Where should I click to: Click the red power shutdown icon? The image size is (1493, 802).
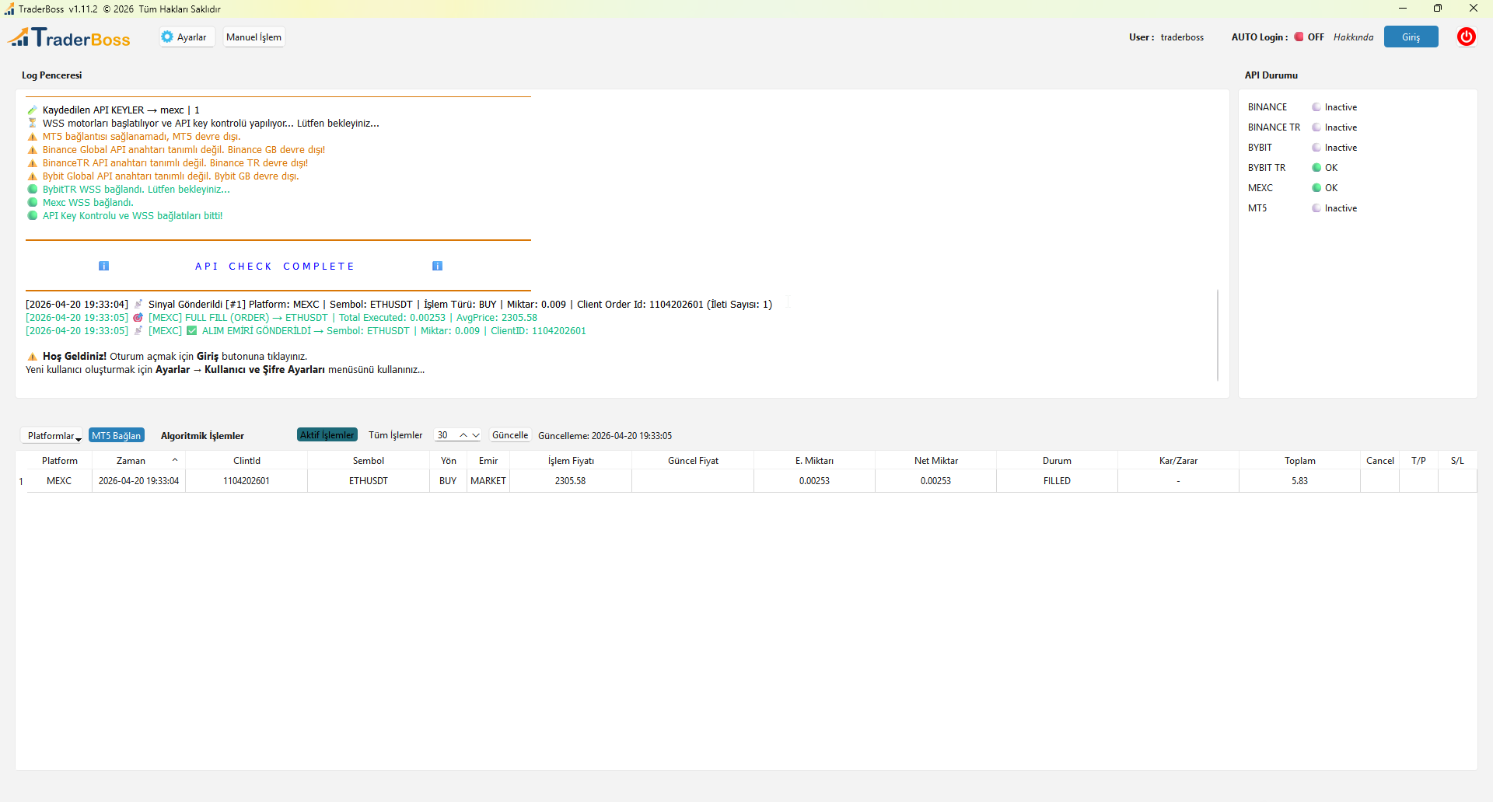(1466, 37)
